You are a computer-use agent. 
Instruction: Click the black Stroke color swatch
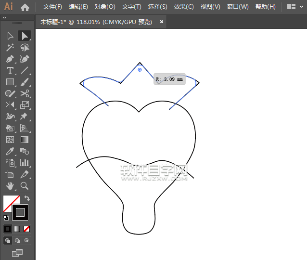pyautogui.click(x=21, y=212)
